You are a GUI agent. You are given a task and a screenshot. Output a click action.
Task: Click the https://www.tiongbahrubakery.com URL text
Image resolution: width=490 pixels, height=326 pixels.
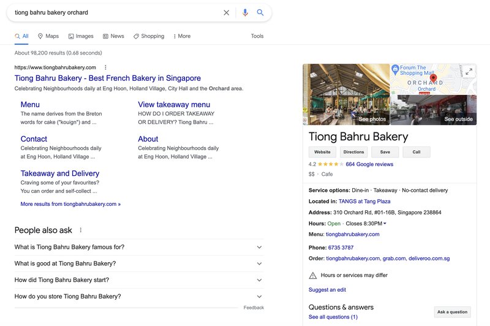click(55, 67)
